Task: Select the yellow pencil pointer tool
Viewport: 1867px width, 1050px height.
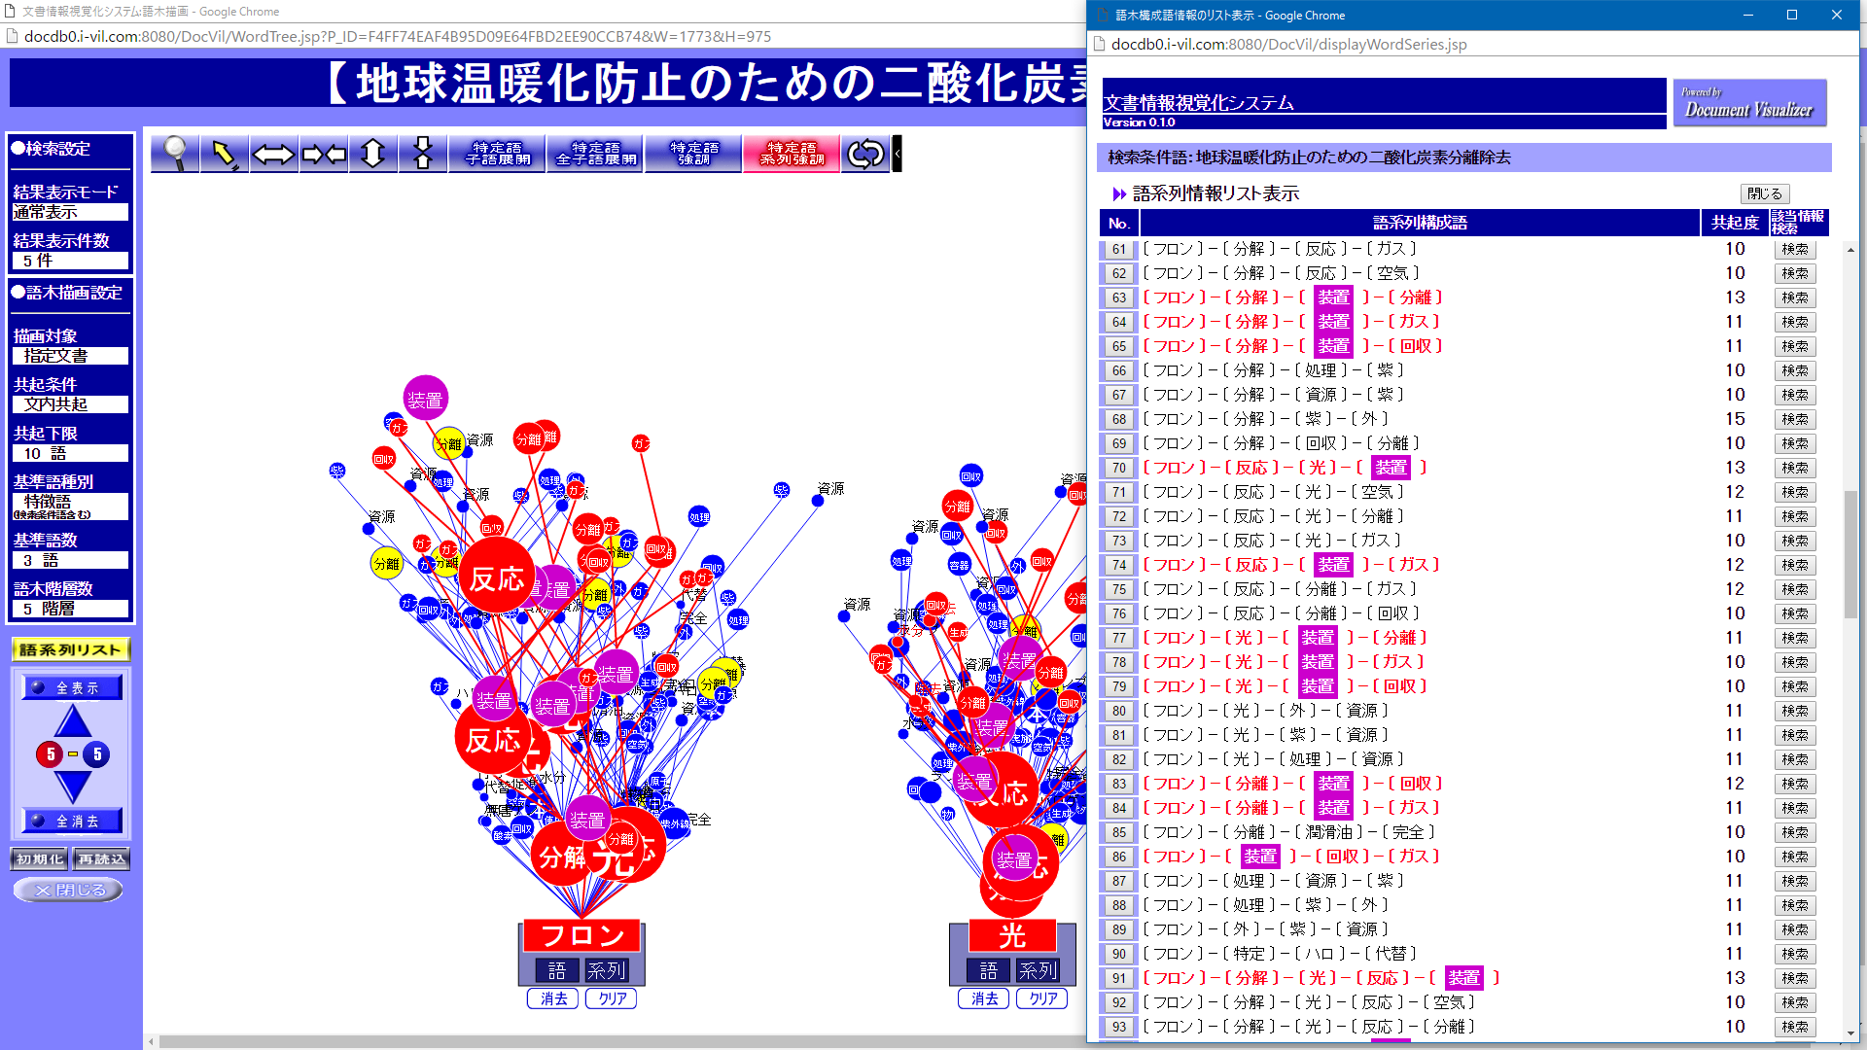Action: (x=225, y=154)
